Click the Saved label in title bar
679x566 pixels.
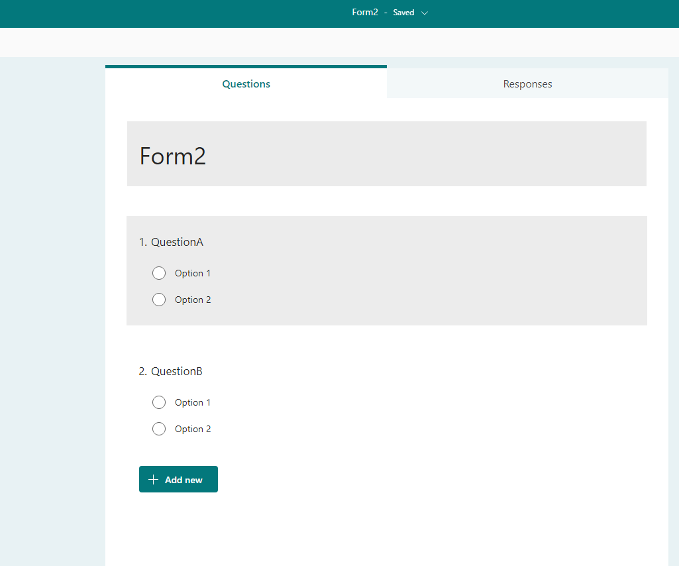click(x=403, y=13)
